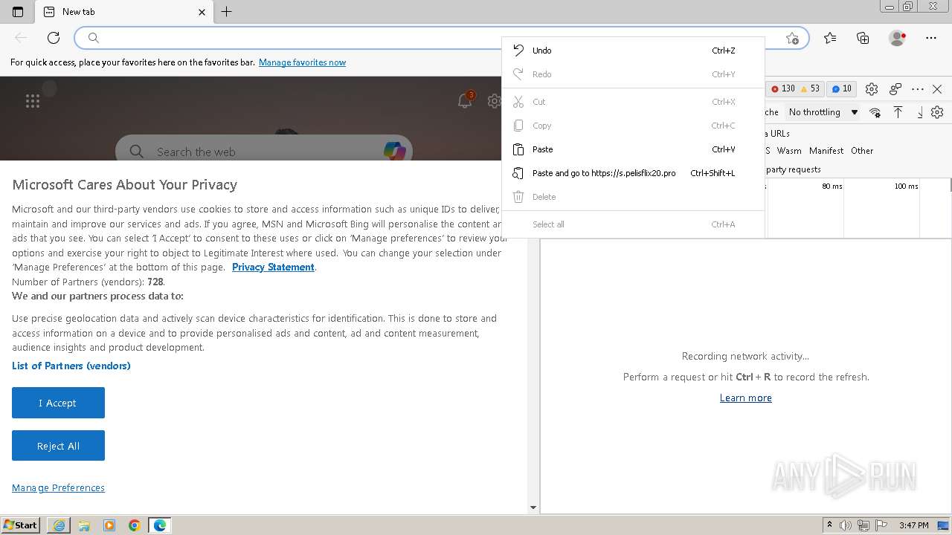Open the user profile avatar
This screenshot has width=952, height=535.
(x=897, y=38)
